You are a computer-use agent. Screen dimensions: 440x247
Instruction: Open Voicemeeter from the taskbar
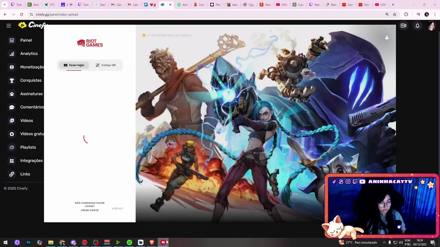107,243
